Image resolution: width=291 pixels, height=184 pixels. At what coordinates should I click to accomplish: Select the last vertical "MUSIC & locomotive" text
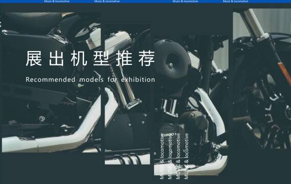point(186,156)
